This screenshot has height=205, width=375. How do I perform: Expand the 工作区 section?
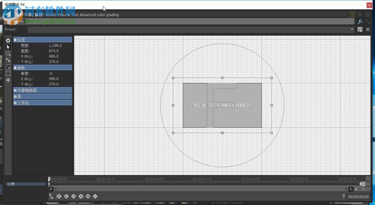point(15,103)
